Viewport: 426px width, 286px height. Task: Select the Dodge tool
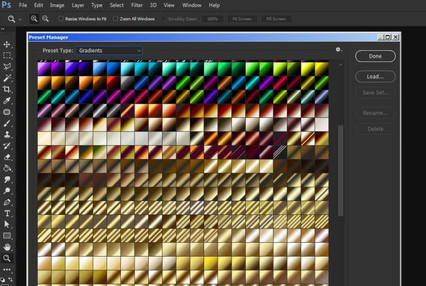7,190
